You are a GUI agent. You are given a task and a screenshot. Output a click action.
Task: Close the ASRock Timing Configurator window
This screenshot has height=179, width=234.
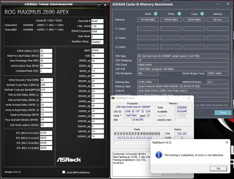point(105,5)
